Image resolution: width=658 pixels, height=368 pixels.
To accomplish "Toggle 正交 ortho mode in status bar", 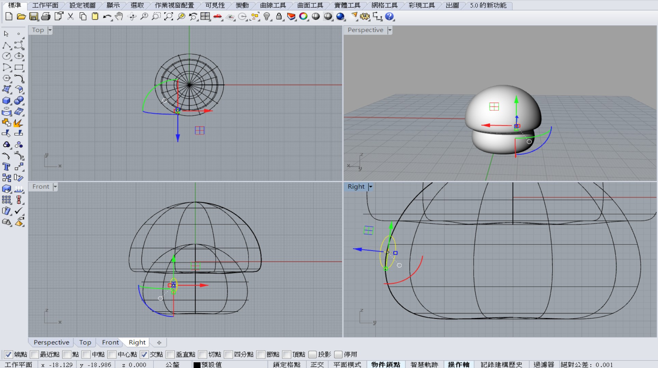I will [x=317, y=365].
